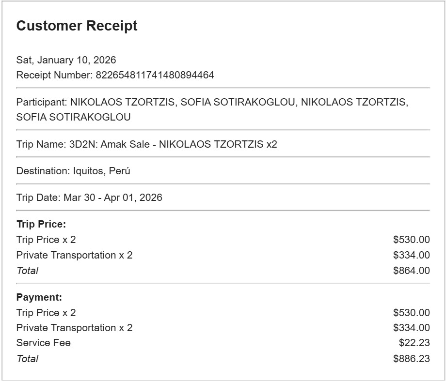The width and height of the screenshot is (446, 381).
Task: Click the $22.23 service fee amount
Action: tap(414, 343)
